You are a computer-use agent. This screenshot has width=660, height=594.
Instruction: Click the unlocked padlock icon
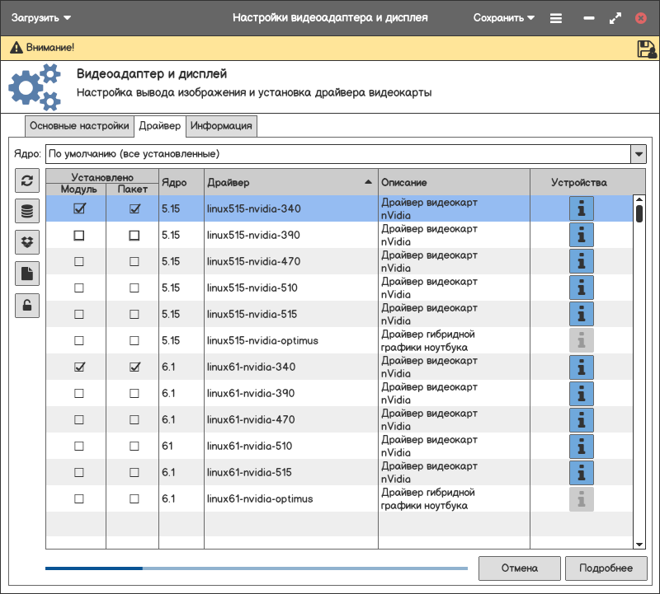click(x=27, y=305)
